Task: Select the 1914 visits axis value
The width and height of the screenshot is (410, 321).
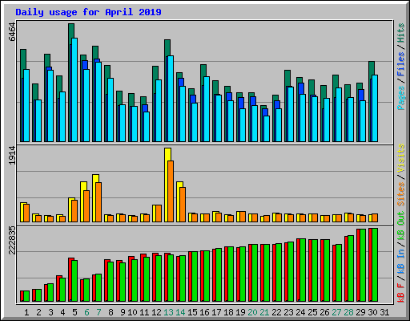Action: pyautogui.click(x=12, y=155)
